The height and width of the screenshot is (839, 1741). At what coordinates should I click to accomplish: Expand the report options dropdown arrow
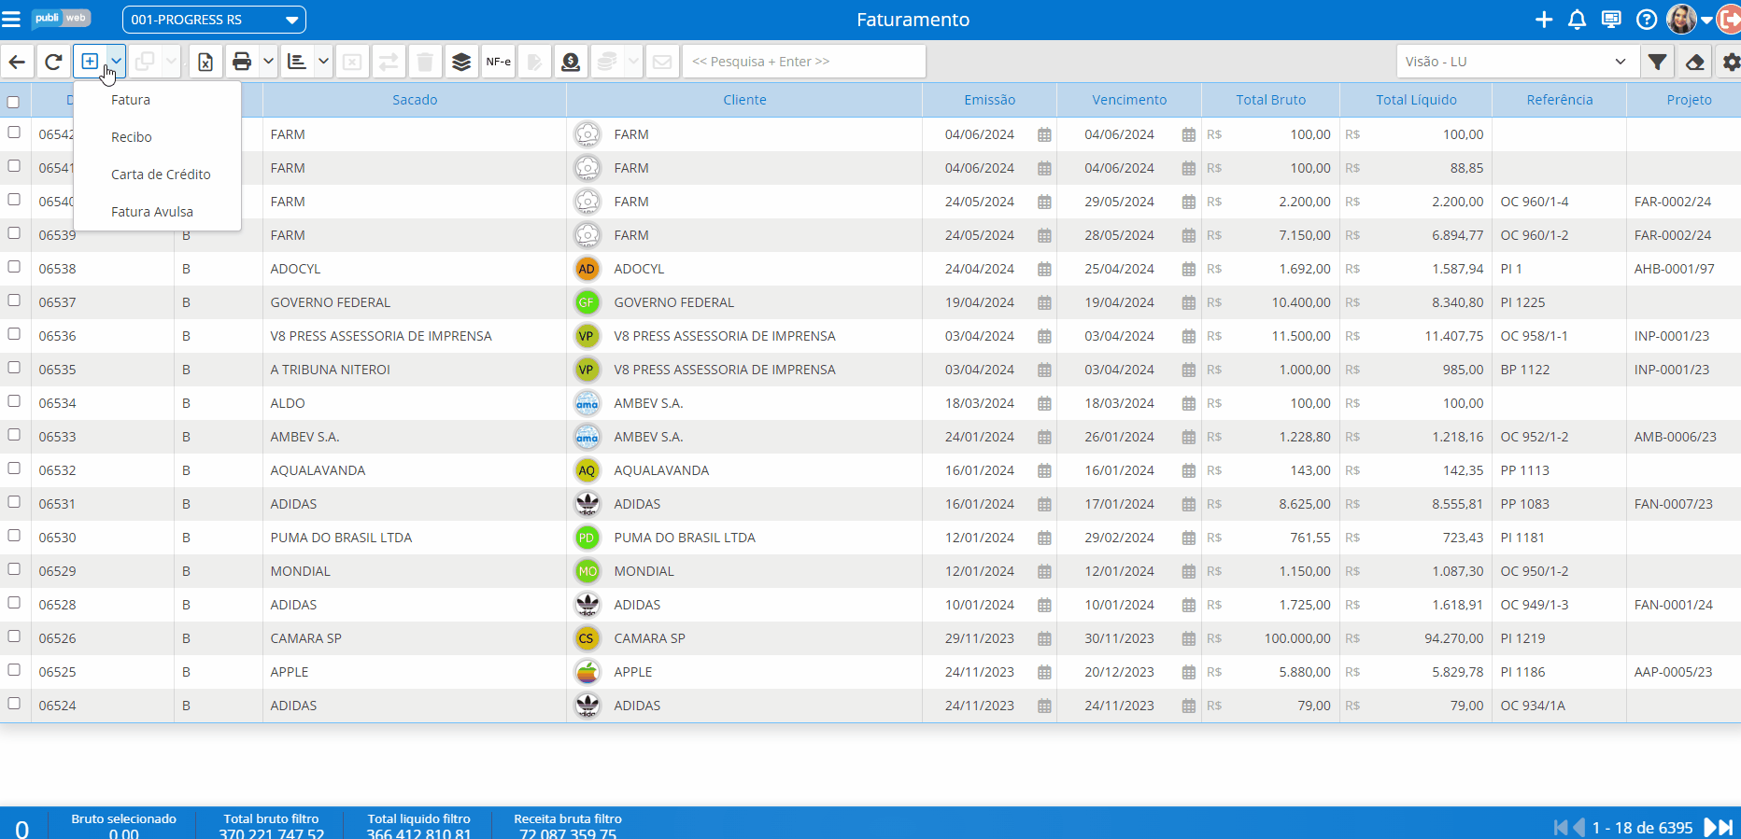[x=323, y=62]
